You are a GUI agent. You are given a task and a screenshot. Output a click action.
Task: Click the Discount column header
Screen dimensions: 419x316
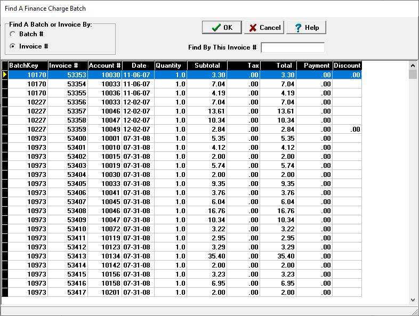347,66
